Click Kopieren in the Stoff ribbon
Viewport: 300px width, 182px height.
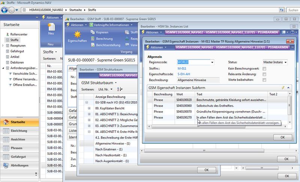tap(100, 32)
